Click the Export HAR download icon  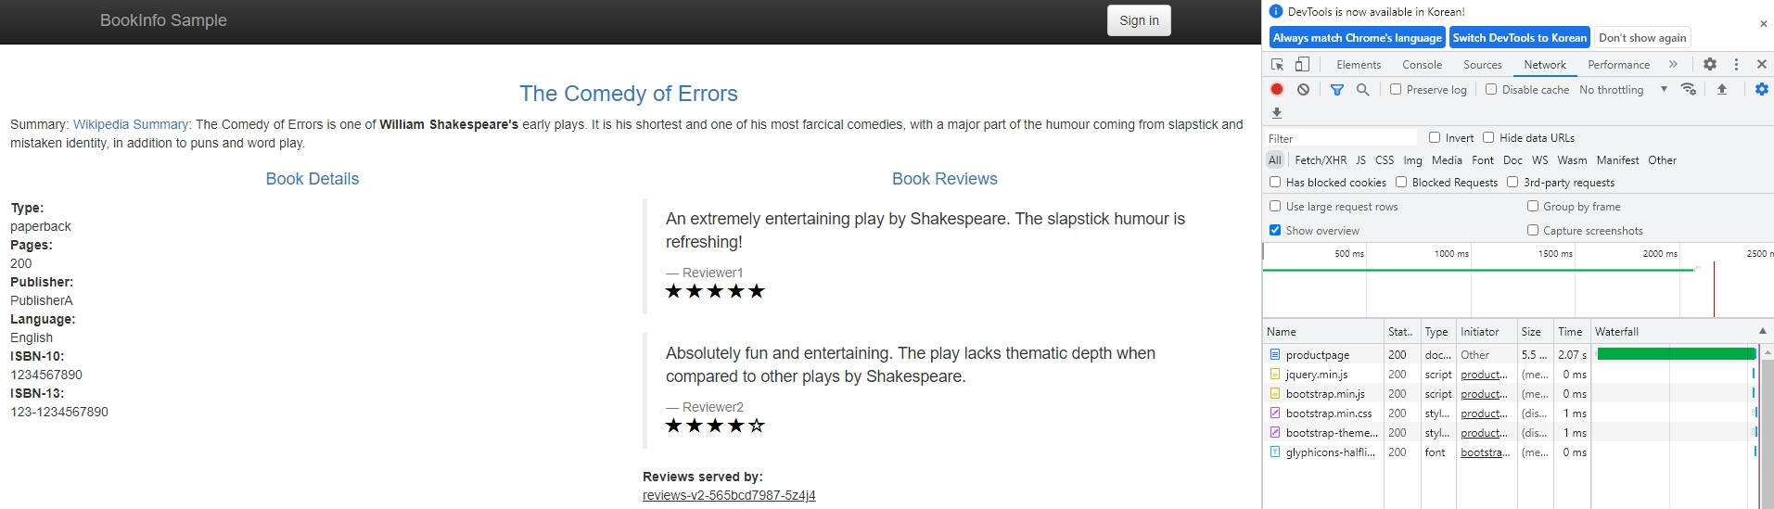coord(1277,113)
